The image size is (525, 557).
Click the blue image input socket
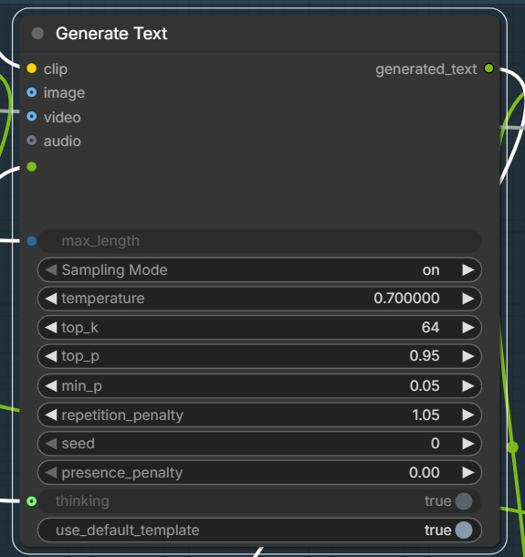(x=32, y=92)
